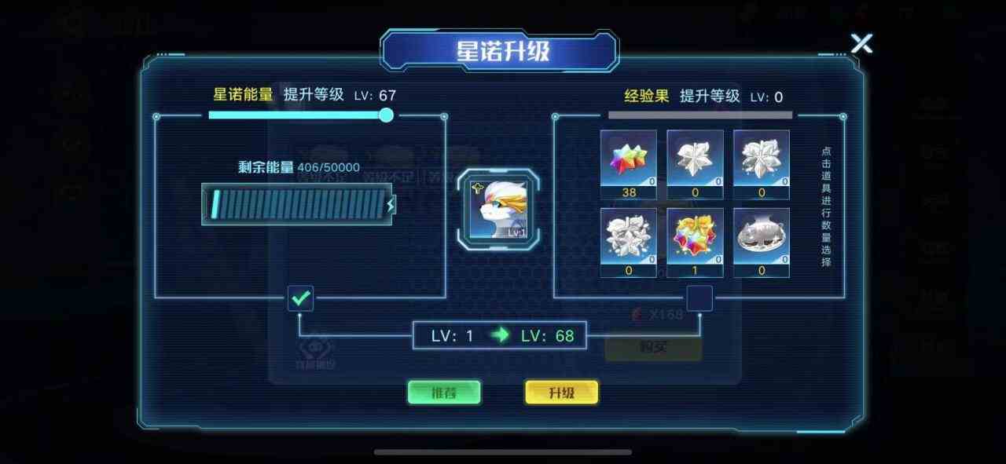
Task: Click the green 推荐 button
Action: [x=444, y=393]
